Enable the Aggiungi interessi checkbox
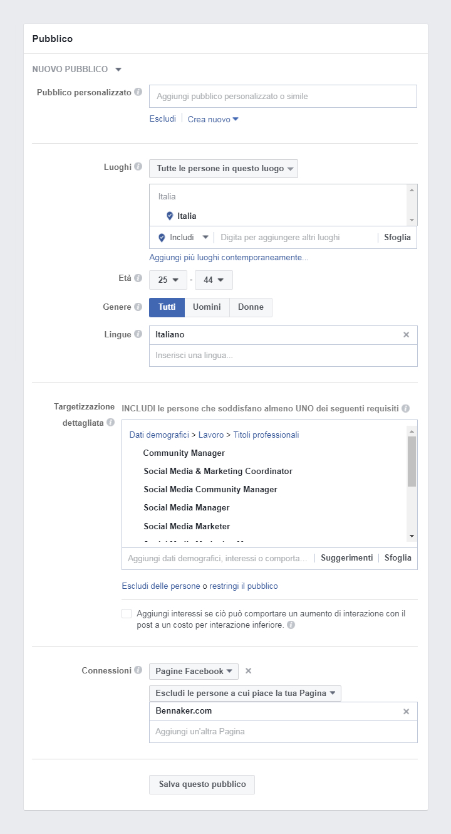Viewport: 451px width, 834px height. [127, 613]
